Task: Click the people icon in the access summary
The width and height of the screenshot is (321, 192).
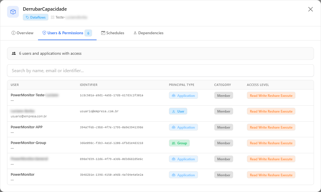Action: tap(14, 53)
